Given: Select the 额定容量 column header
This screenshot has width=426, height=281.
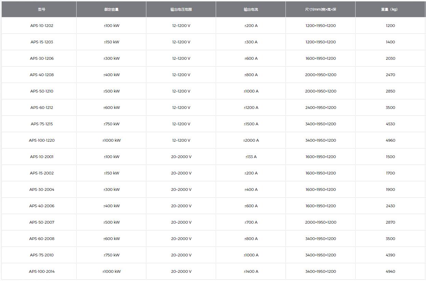Looking at the screenshot, I should click(111, 10).
